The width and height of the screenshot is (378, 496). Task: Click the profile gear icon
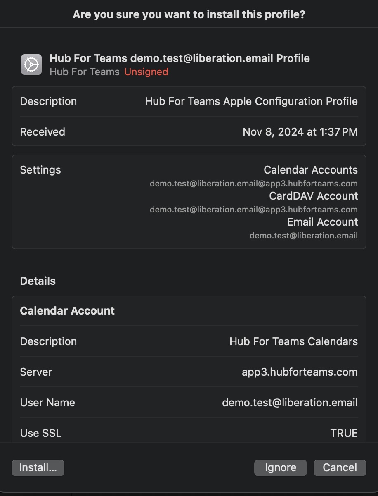pyautogui.click(x=31, y=64)
